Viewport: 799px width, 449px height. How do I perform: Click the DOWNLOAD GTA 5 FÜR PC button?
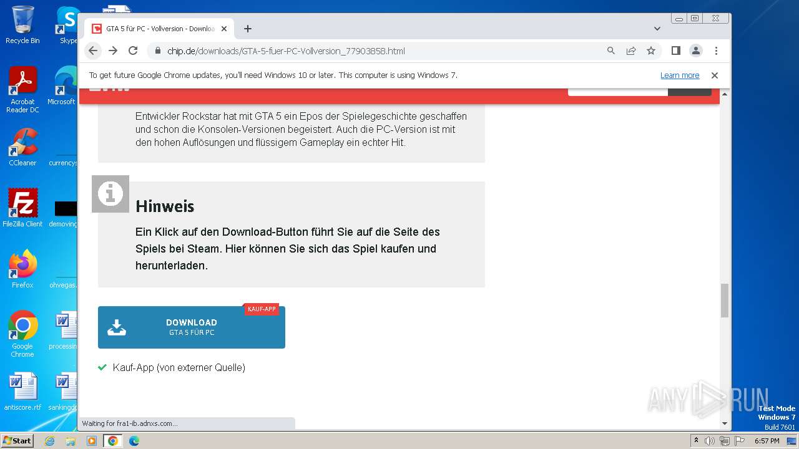pyautogui.click(x=192, y=327)
